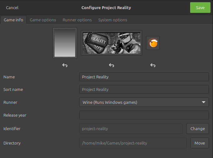The height and width of the screenshot is (158, 213).
Task: Click the orange game icon thumbnail
Action: click(x=153, y=43)
